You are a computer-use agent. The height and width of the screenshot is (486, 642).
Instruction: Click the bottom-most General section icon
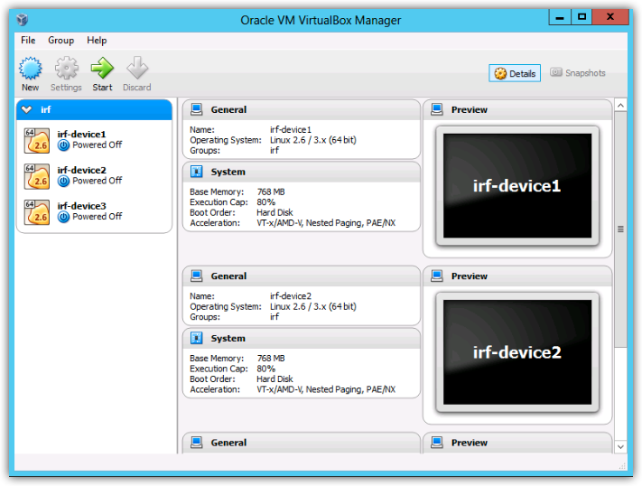pos(197,442)
